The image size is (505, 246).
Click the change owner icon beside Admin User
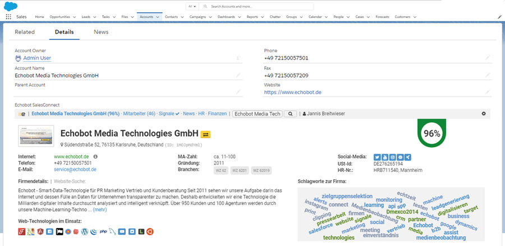[238, 58]
